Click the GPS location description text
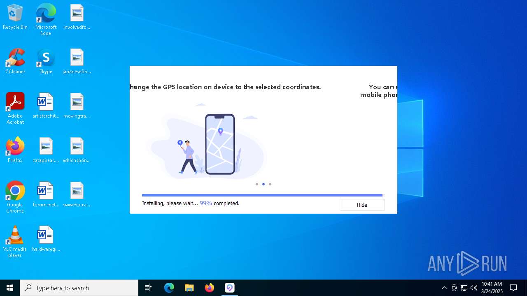Viewport: 527px width, 296px height. [x=225, y=87]
